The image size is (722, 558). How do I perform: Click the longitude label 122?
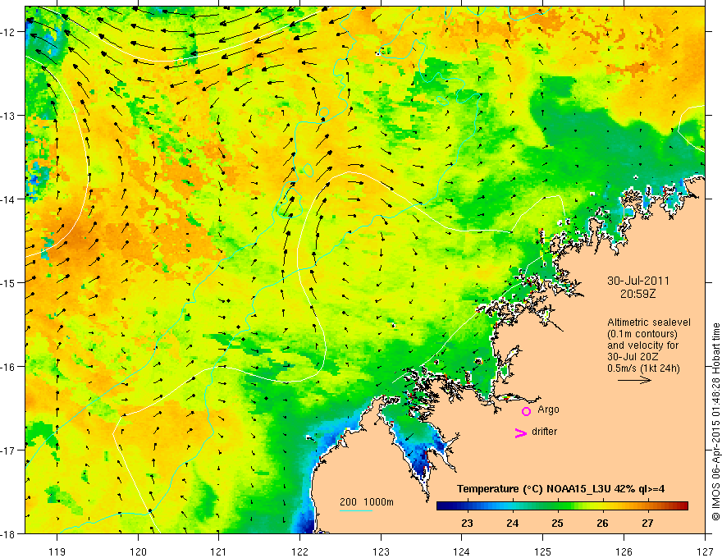click(299, 551)
